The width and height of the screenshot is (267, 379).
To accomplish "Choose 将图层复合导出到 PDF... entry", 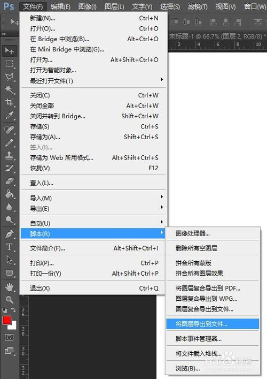I will [213, 288].
